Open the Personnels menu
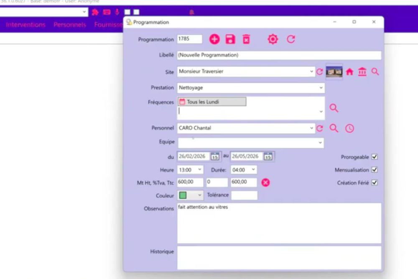Screen dimensions: 418x279 click(x=69, y=25)
